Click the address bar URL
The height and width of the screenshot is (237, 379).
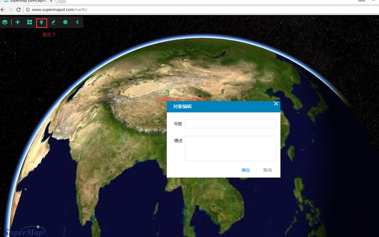click(59, 10)
